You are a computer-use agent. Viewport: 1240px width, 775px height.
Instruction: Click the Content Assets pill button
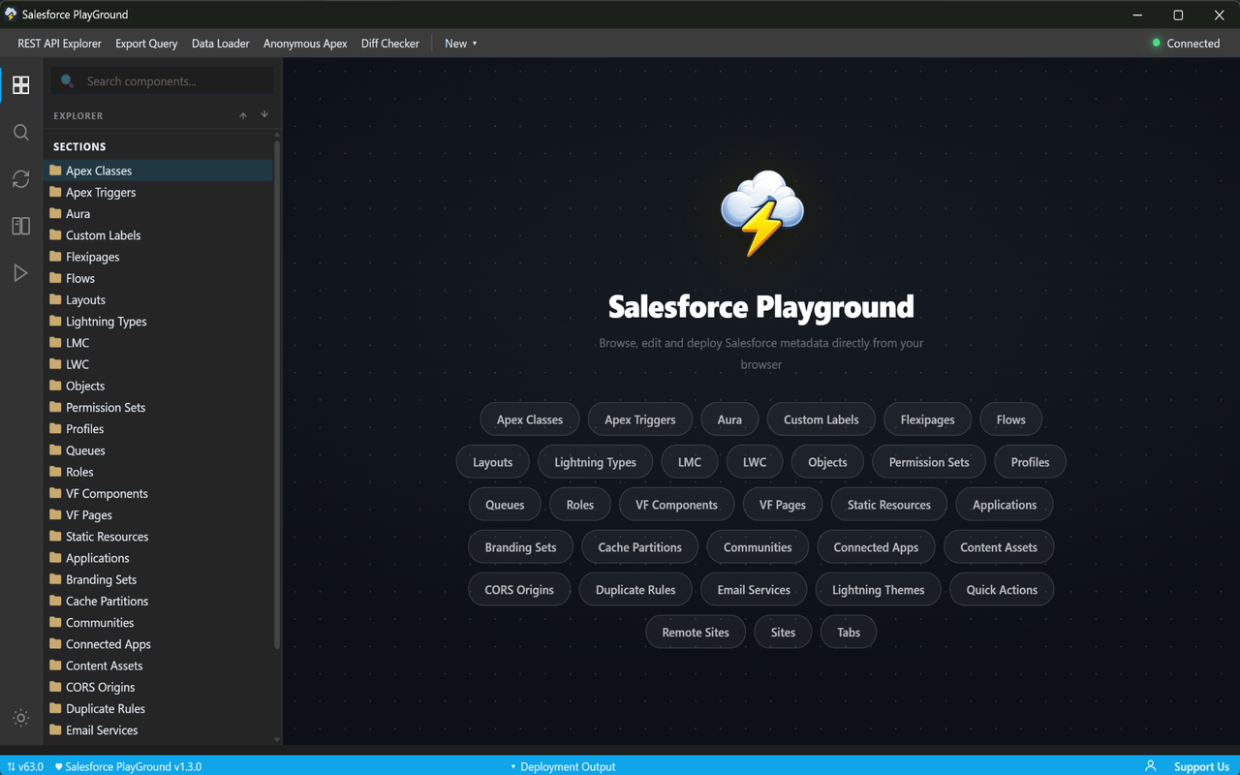pos(999,547)
